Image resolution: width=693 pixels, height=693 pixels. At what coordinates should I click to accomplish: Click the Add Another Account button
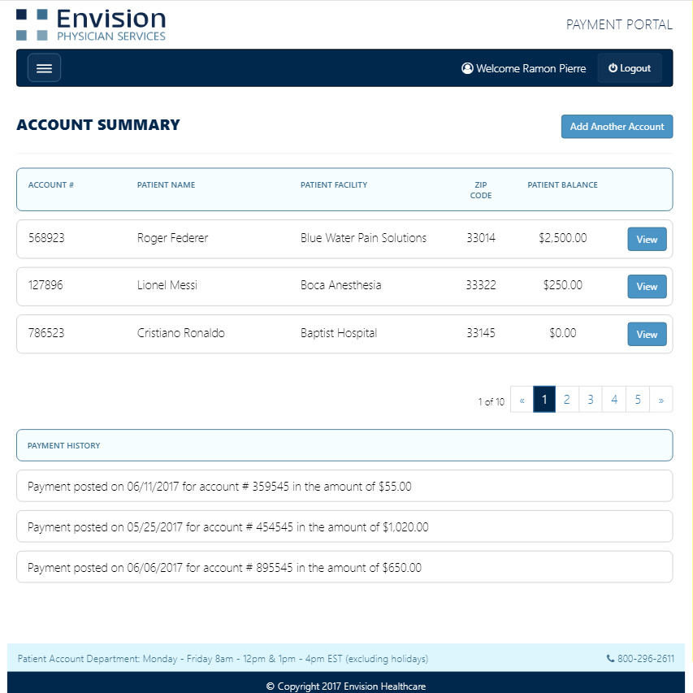click(617, 127)
